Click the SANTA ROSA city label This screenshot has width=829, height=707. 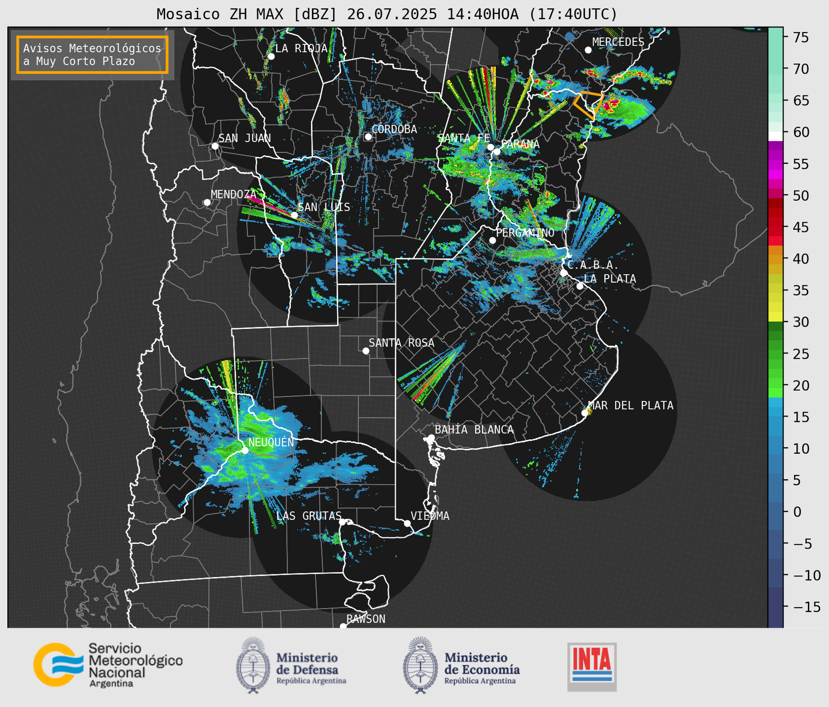[401, 343]
